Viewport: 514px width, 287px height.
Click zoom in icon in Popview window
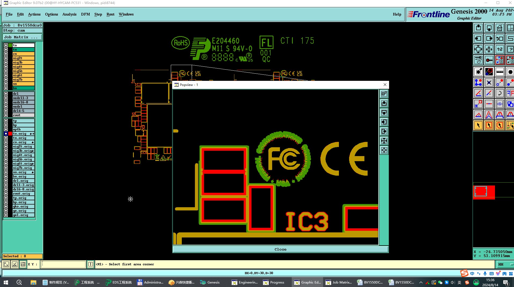tap(384, 141)
